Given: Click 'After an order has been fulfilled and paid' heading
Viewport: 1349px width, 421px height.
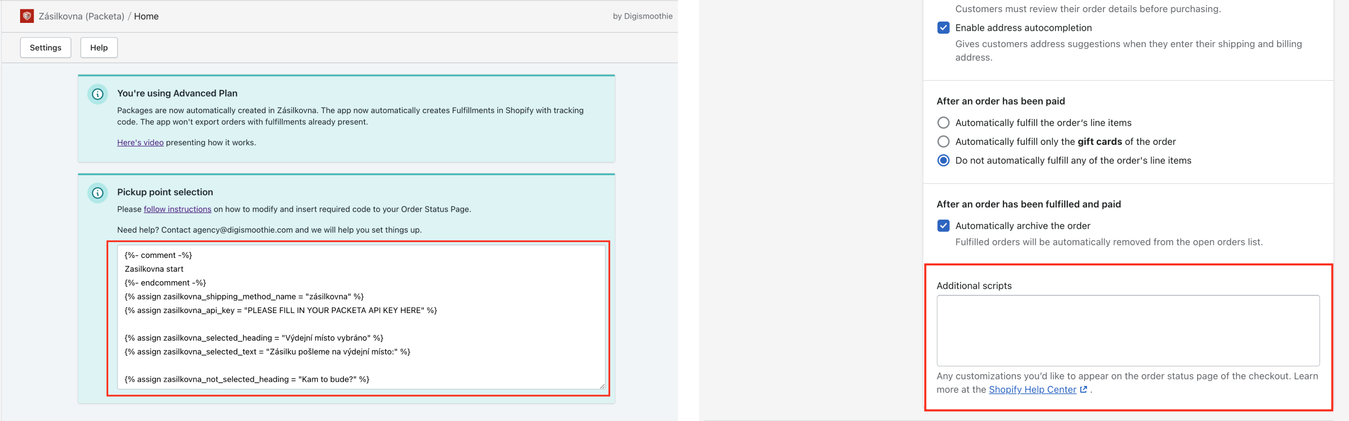Looking at the screenshot, I should click(1028, 204).
